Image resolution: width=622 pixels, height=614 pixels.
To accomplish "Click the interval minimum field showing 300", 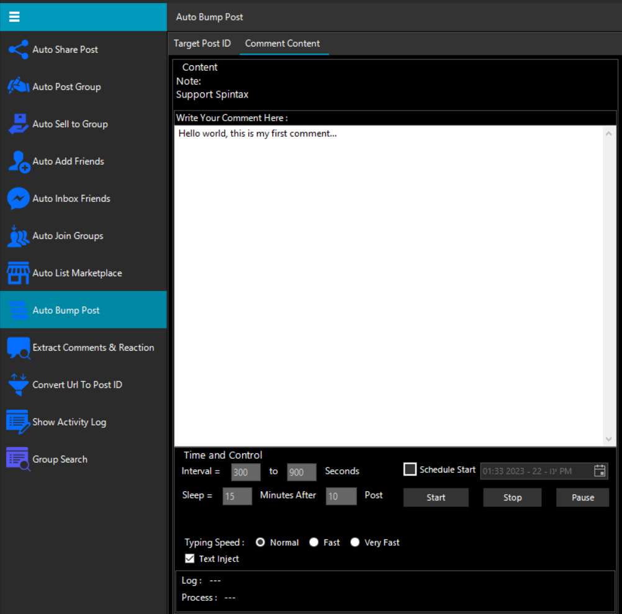I will (x=246, y=472).
